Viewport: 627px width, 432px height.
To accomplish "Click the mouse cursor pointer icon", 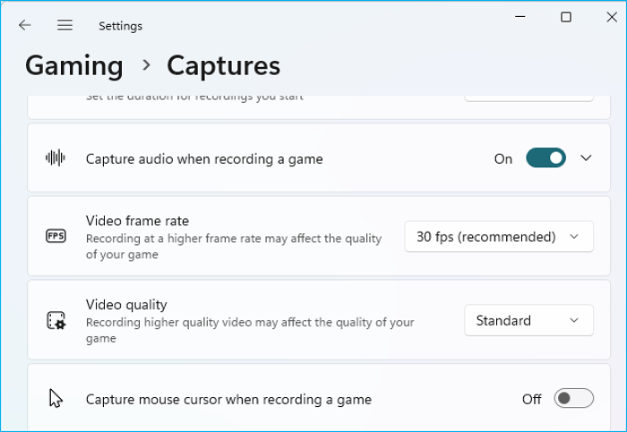I will click(56, 399).
